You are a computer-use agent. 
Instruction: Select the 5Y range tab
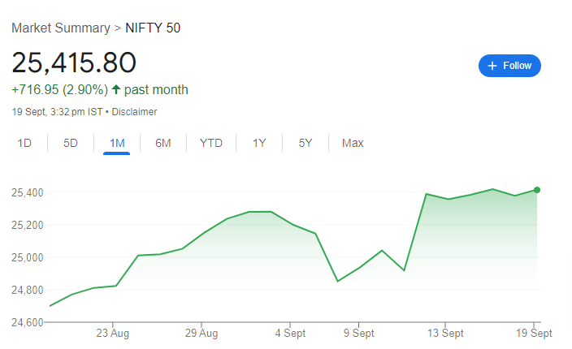[x=305, y=144]
